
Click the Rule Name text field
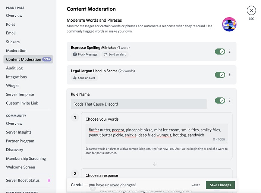(x=138, y=104)
